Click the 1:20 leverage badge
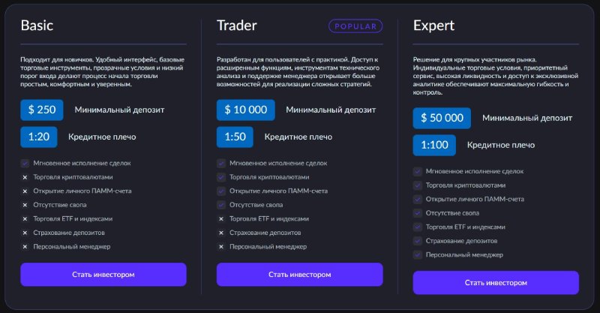 tap(38, 137)
